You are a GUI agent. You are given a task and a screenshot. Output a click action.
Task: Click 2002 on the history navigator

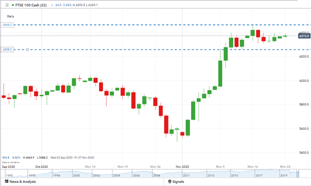97,176
